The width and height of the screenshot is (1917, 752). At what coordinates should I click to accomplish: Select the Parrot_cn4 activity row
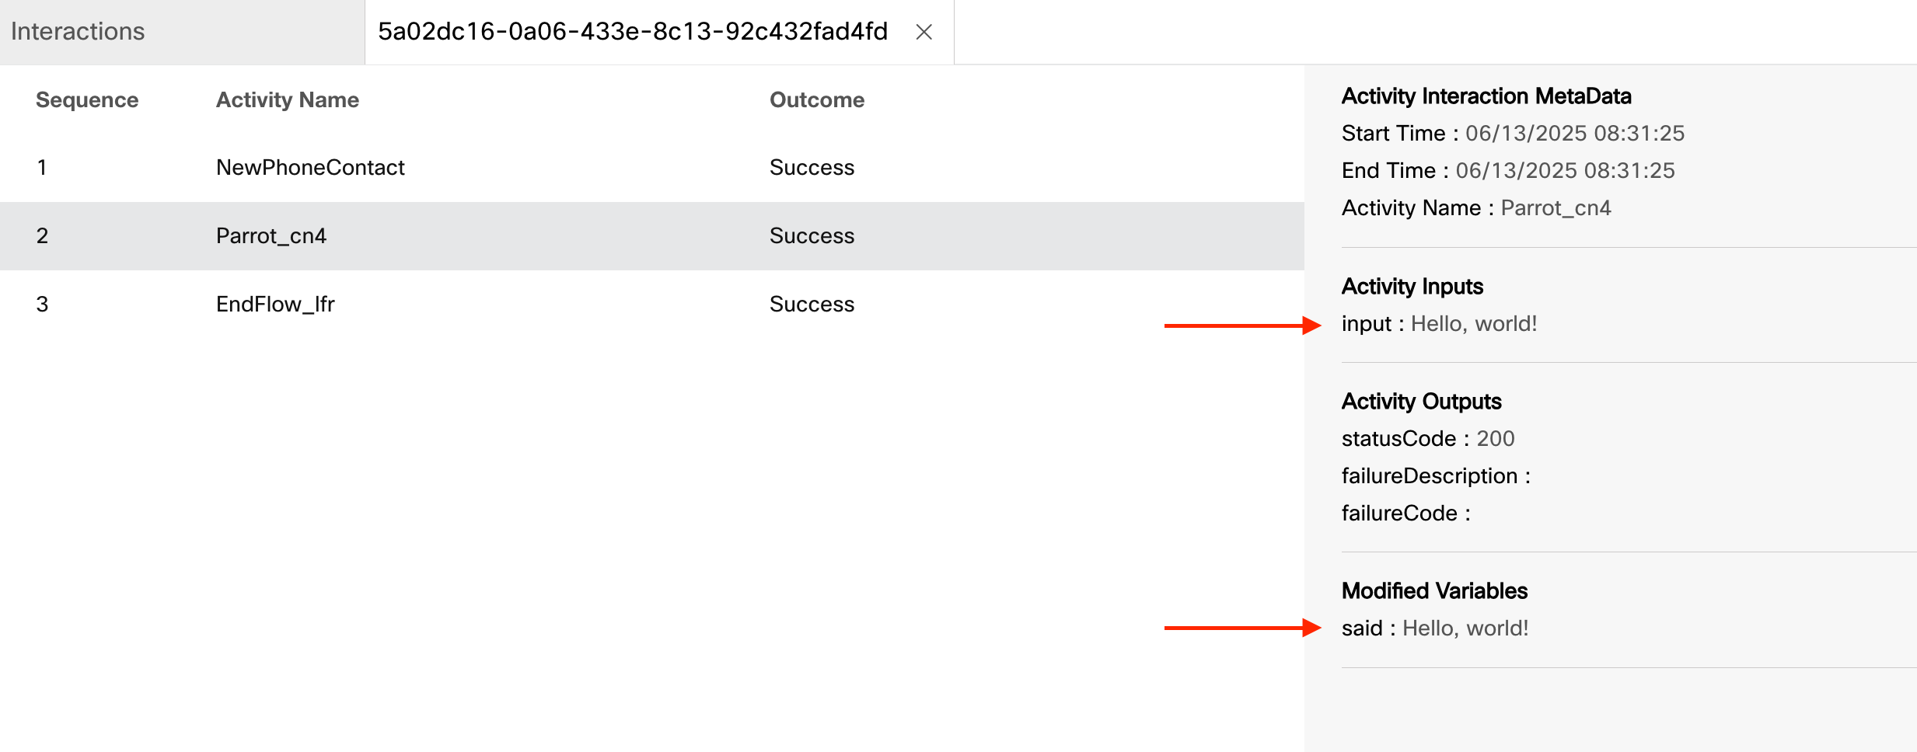[271, 236]
